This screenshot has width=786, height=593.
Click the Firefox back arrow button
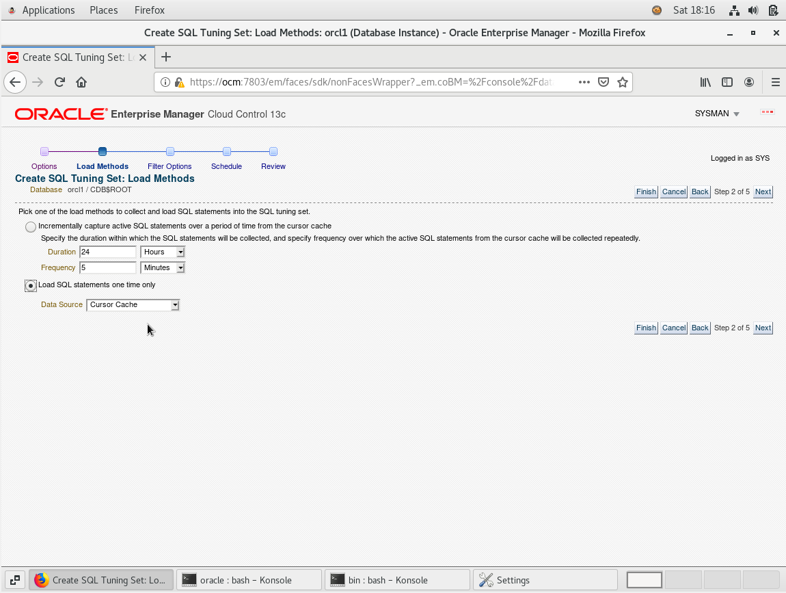tap(15, 82)
